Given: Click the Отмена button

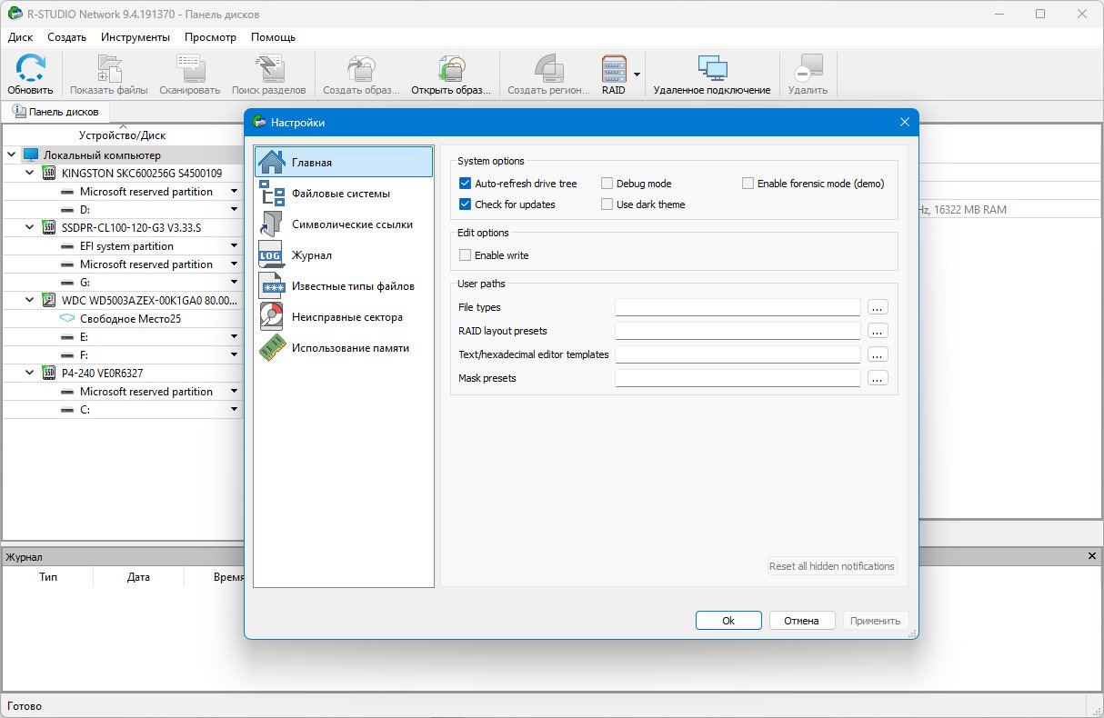Looking at the screenshot, I should click(x=802, y=621).
